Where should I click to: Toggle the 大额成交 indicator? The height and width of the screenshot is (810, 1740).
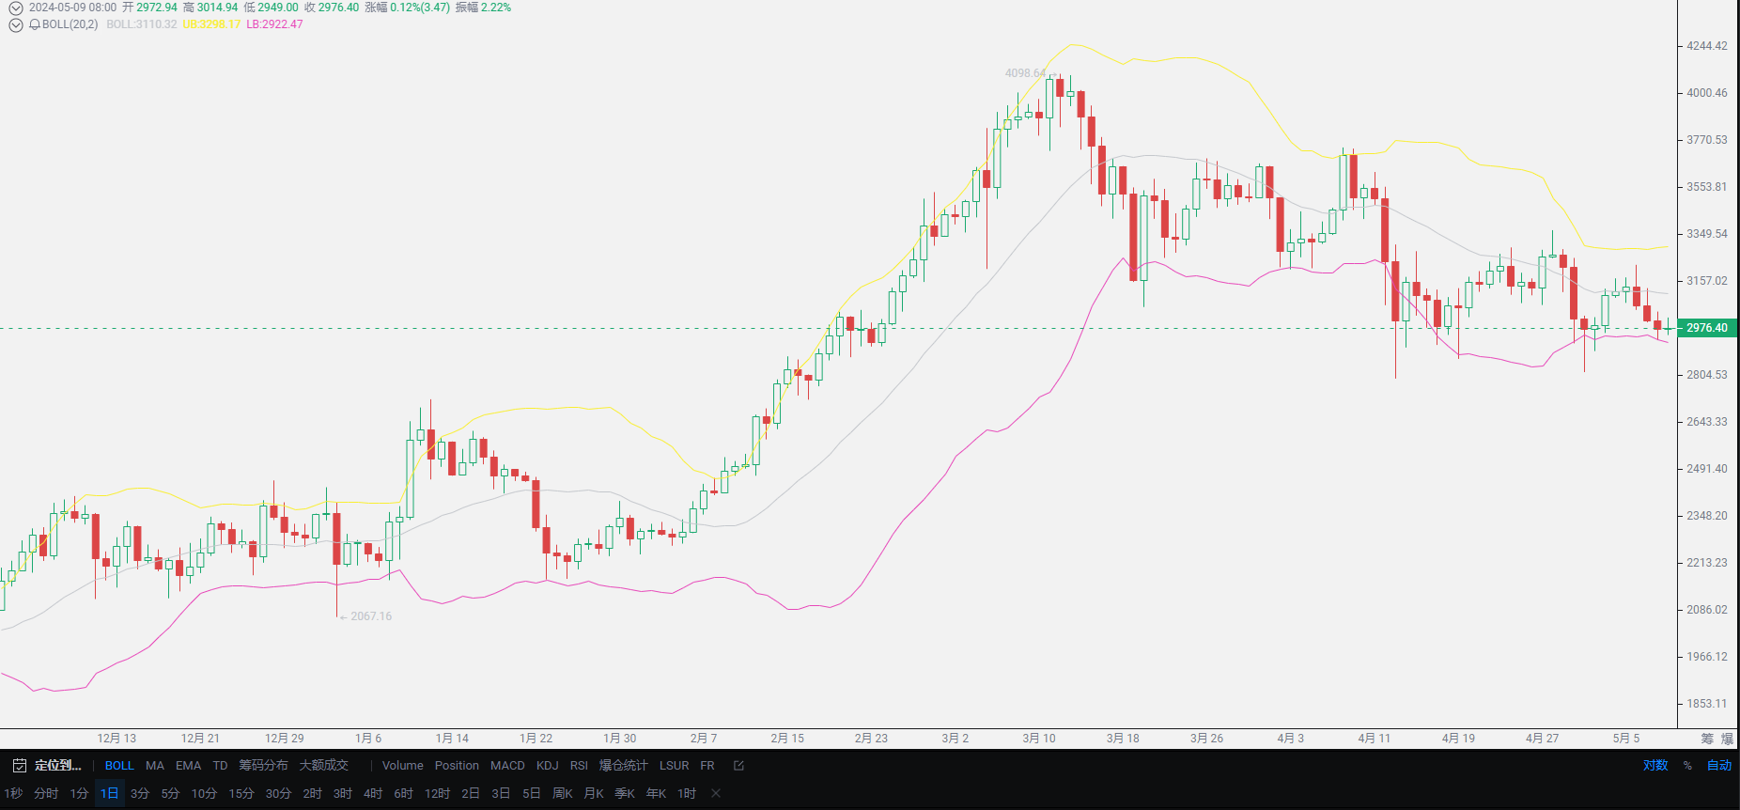(x=324, y=766)
